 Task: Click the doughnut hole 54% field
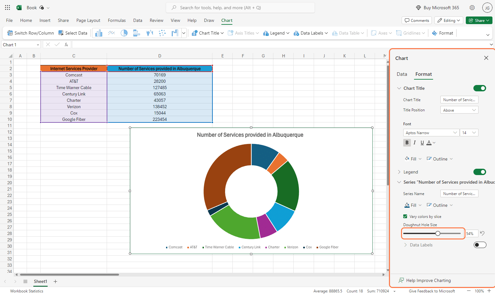[x=472, y=233]
